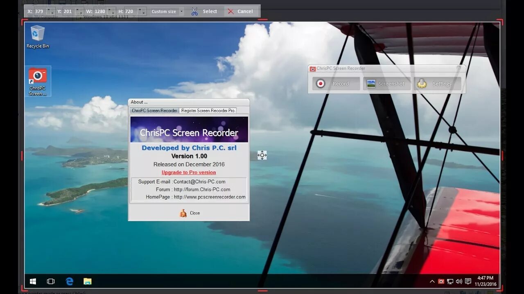Screen dimensions: 524x294
Task: Click the scissors Select icon in capture toolbar
Action: click(x=194, y=11)
